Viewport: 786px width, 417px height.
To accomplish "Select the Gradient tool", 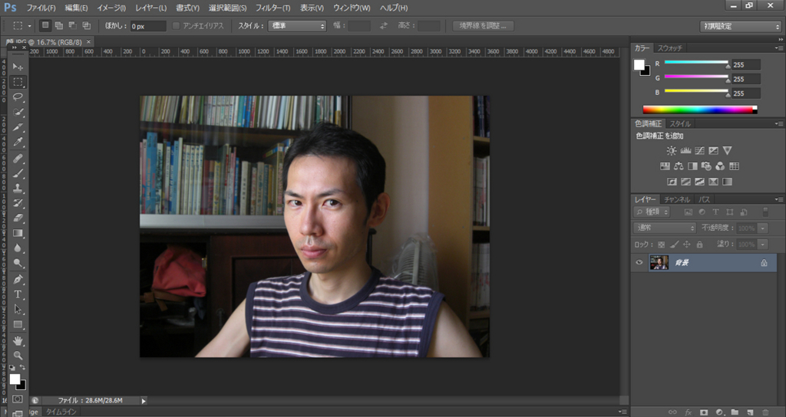I will click(x=18, y=233).
